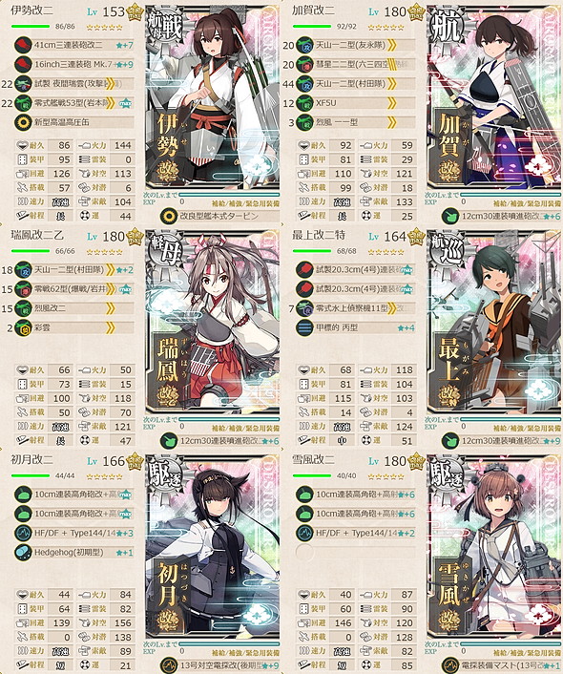Select the XF5U fighter equipment icon

(304, 103)
